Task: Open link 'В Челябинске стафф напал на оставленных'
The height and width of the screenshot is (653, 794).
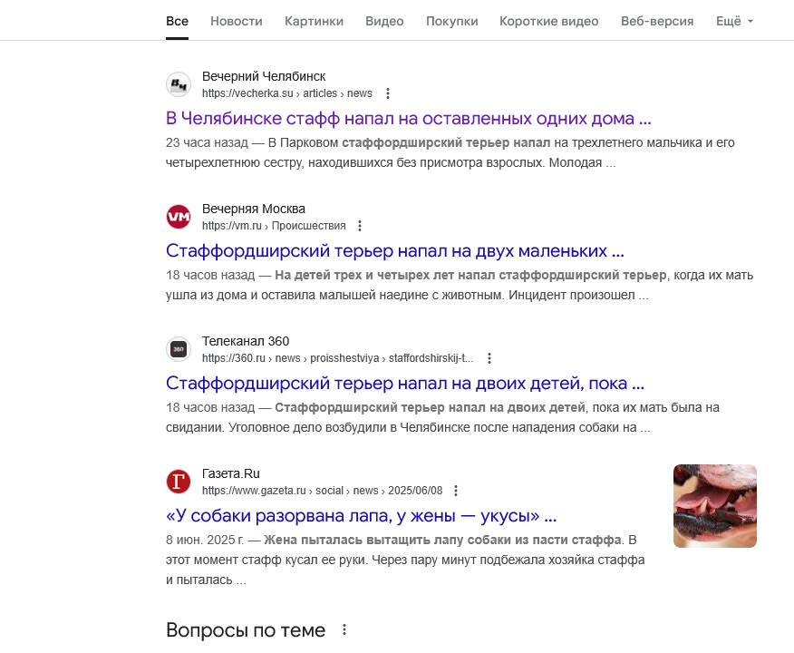Action: 409,119
